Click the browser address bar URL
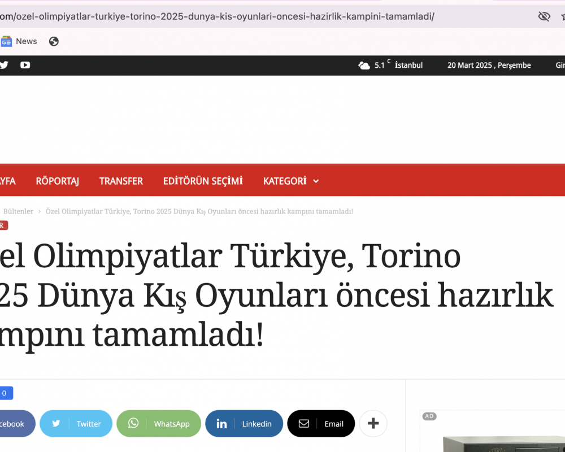This screenshot has height=452, width=565. [x=226, y=16]
